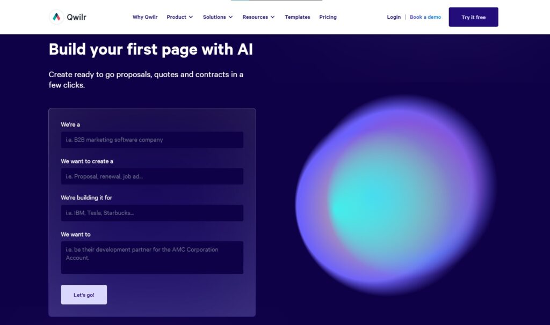Open the Product dropdown menu
Screen dimensions: 550x325
point(179,17)
